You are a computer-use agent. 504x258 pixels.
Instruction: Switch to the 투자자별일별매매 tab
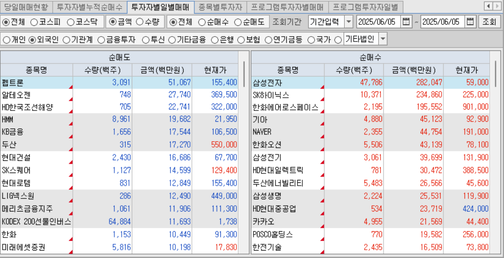[x=160, y=6]
